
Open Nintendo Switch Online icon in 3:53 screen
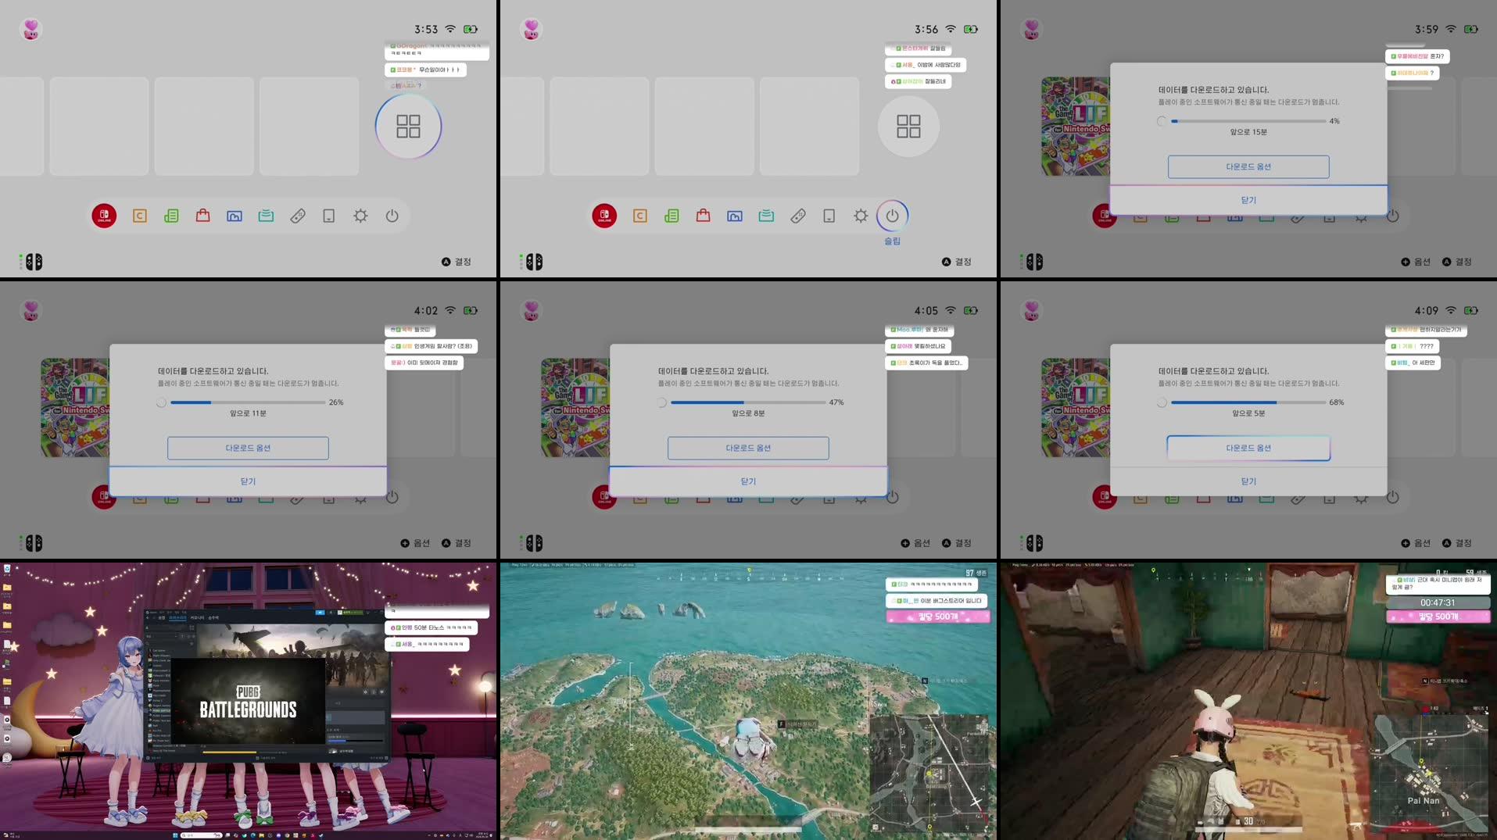104,216
